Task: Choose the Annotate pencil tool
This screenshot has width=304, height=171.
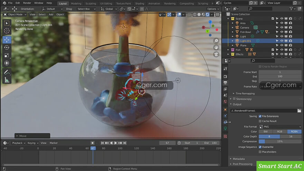Action: pyautogui.click(x=7, y=72)
